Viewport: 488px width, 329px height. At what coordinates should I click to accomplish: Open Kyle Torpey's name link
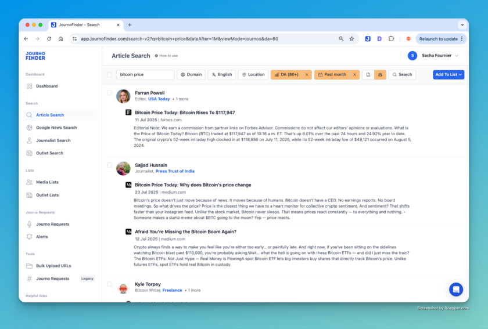pyautogui.click(x=148, y=284)
